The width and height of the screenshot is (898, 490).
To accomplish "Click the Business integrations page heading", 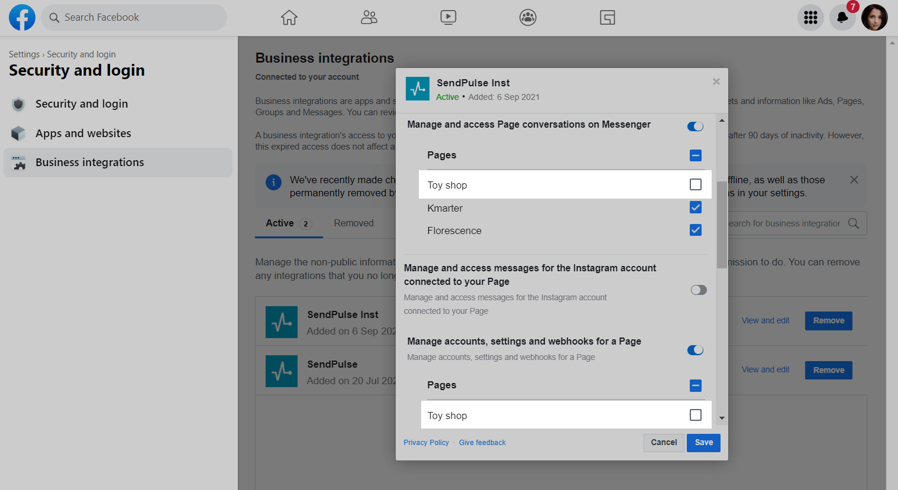I will click(x=325, y=58).
